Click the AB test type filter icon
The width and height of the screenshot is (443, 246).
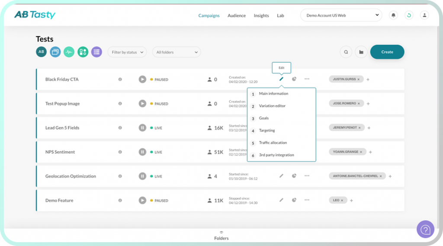[x=41, y=52]
